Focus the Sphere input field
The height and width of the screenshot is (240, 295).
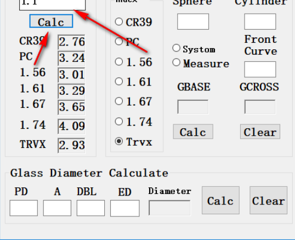coord(193,21)
